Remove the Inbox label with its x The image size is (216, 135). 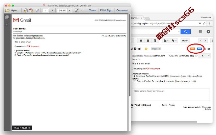coord(160,49)
